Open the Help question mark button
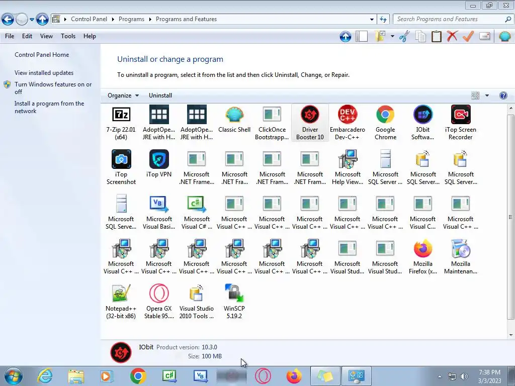The height and width of the screenshot is (386, 515). [x=503, y=95]
